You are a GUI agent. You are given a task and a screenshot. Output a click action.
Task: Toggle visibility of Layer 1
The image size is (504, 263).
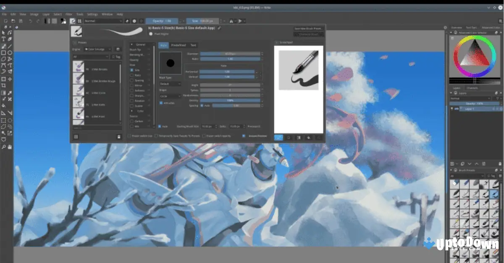pos(452,108)
